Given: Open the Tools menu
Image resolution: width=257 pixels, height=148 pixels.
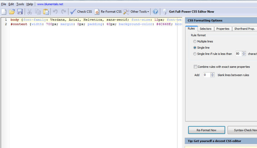Looking at the screenshot, I should click(20, 4).
